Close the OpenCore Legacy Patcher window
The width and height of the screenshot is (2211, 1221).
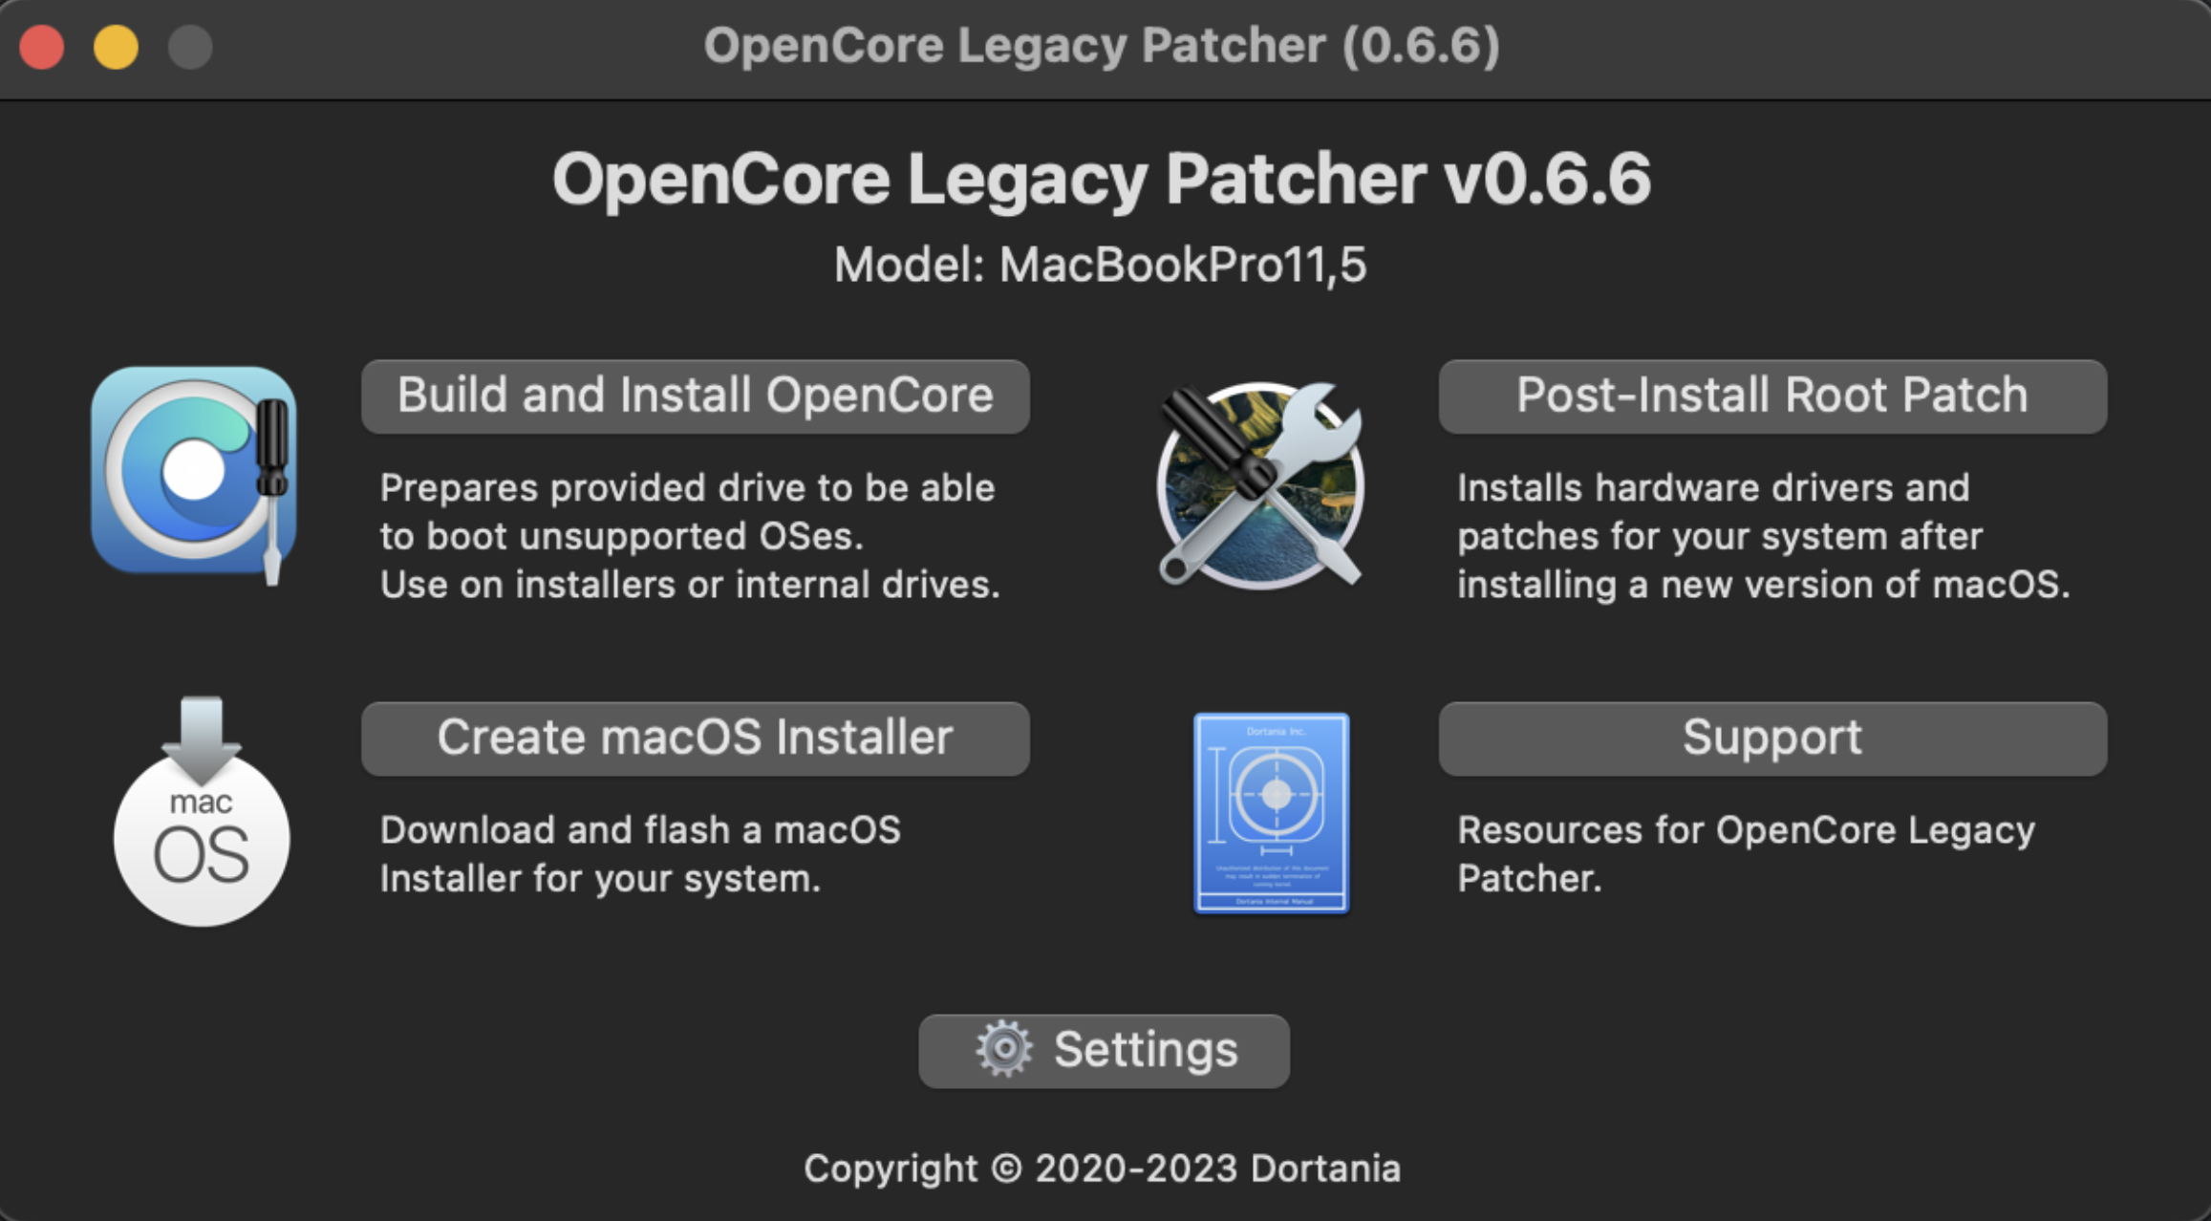42,47
